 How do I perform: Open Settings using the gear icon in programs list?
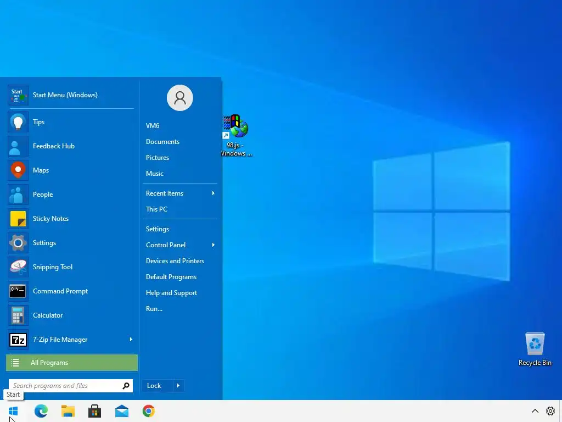[x=18, y=243]
